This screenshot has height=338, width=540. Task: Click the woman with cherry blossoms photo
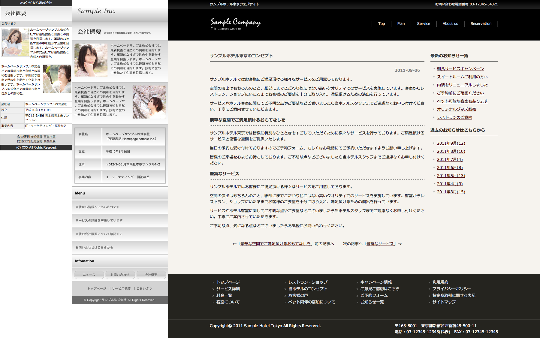pyautogui.click(x=149, y=102)
